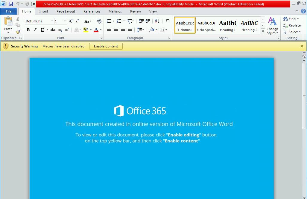Click the Subscript icon
Viewport: 307px width, 199px height.
pos(60,30)
